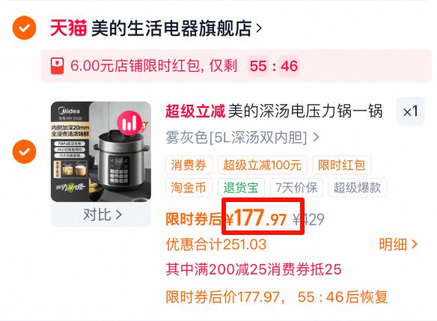Image resolution: width=437 pixels, height=321 pixels.
Task: Click the 7天价保 tag
Action: coord(296,188)
